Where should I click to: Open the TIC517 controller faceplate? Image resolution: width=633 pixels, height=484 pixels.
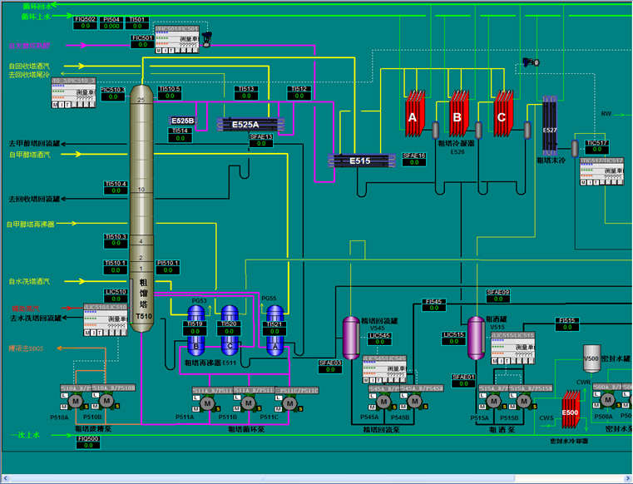pos(601,172)
